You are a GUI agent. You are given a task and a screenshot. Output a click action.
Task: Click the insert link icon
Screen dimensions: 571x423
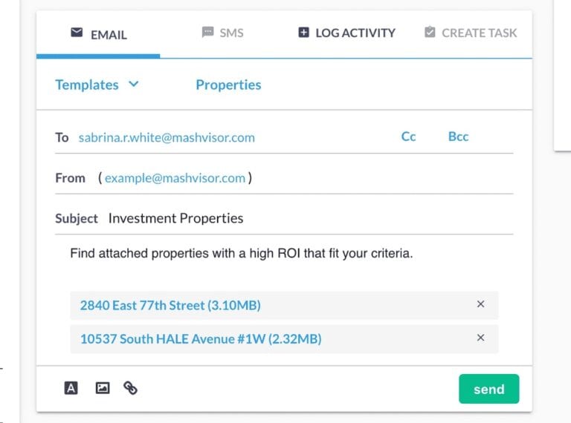131,387
